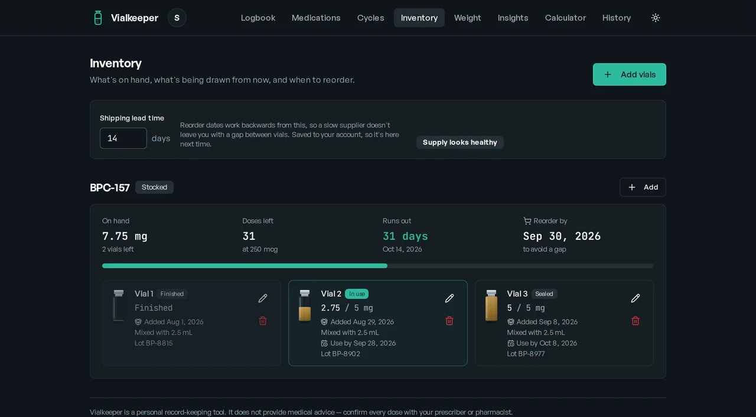Click the Vialkeeper brand name link

tap(135, 18)
